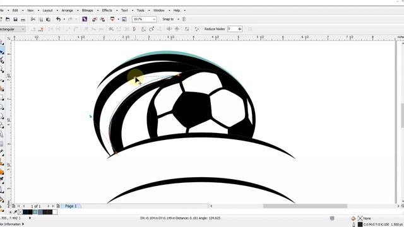Open the Bitmaps menu
Image resolution: width=404 pixels, height=227 pixels.
click(x=87, y=11)
